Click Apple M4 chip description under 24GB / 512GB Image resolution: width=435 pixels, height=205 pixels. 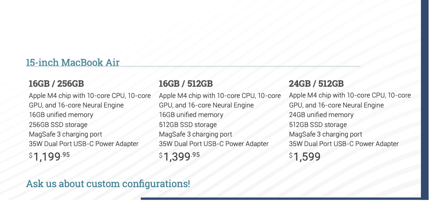point(349,100)
